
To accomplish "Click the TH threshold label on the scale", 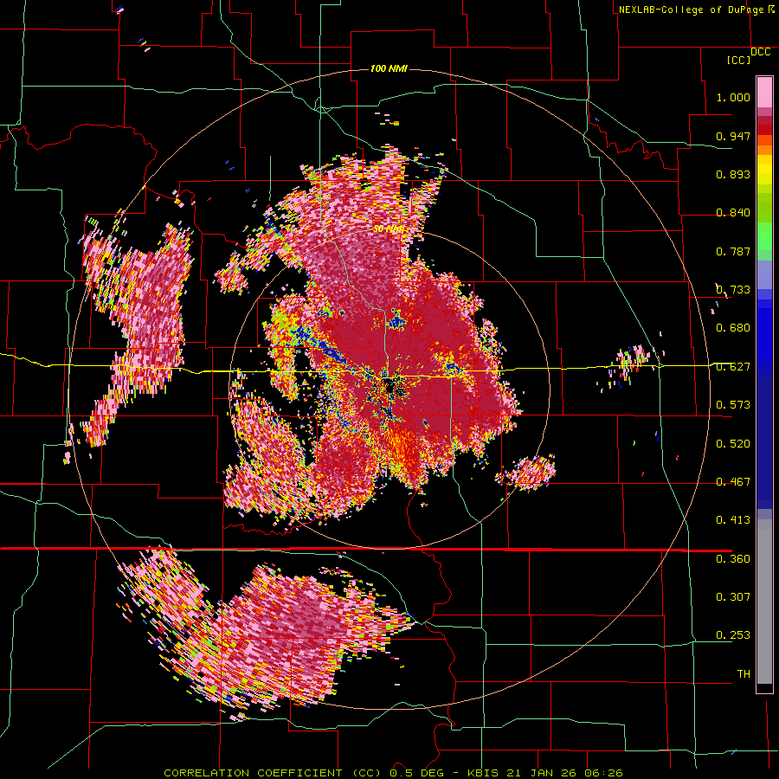I will click(x=744, y=674).
